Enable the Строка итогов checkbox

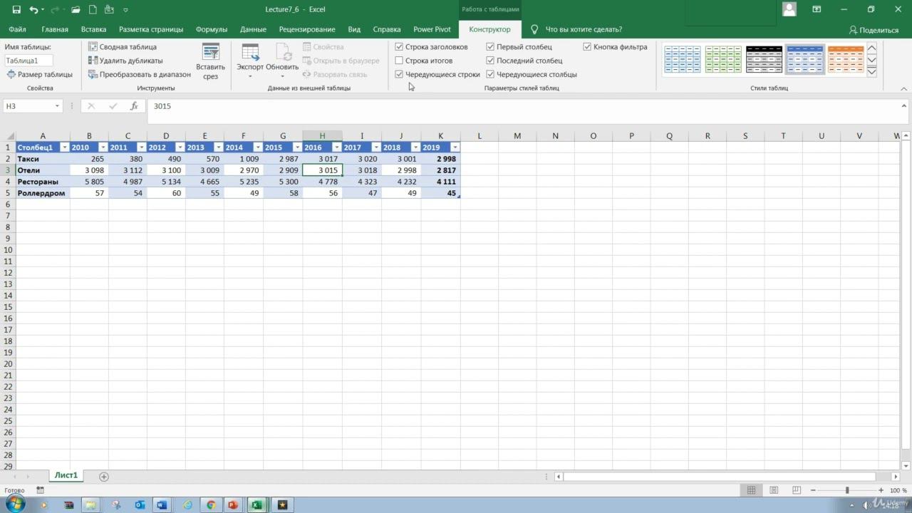pyautogui.click(x=399, y=61)
